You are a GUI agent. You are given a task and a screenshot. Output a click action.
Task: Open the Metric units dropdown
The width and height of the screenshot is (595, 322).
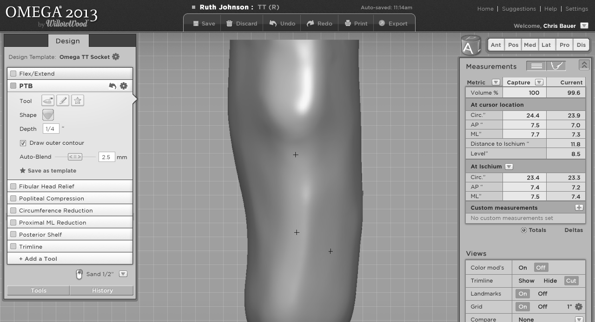point(496,82)
